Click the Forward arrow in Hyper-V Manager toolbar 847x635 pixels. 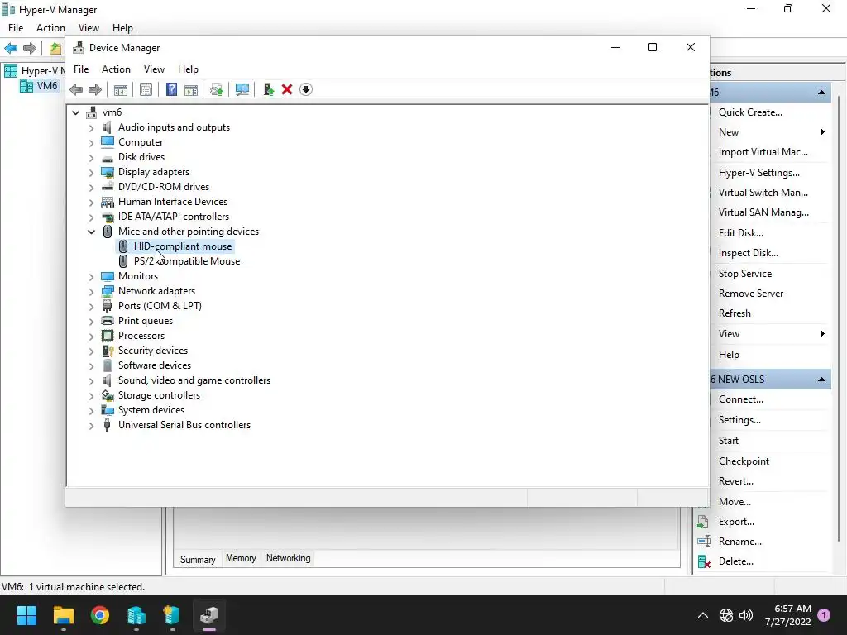click(x=30, y=49)
